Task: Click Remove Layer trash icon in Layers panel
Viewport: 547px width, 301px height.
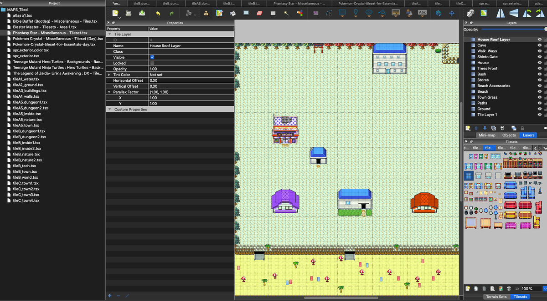Action: [502, 128]
